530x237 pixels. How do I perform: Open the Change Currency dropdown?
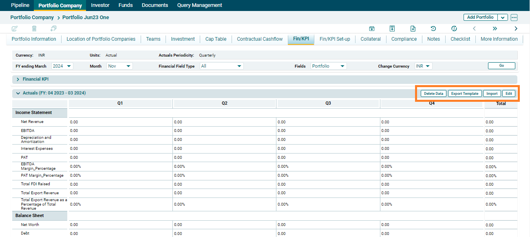point(423,66)
